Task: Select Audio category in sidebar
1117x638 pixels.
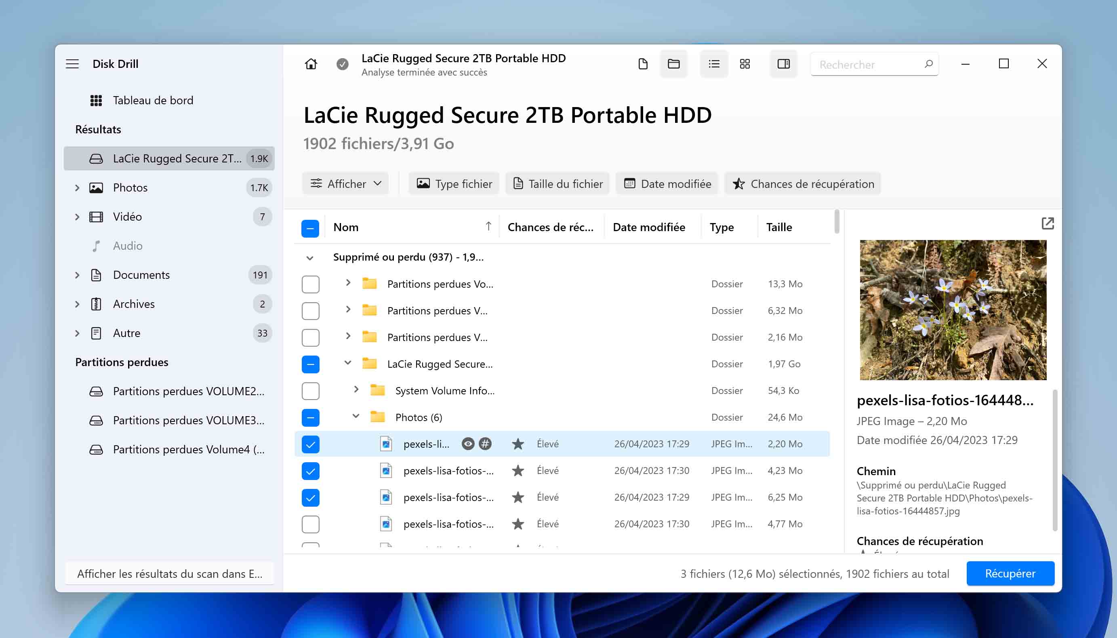Action: (169, 246)
